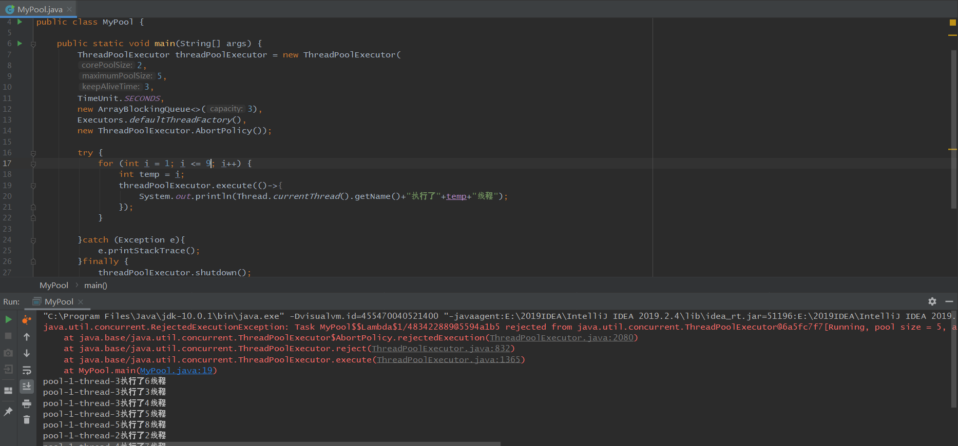The width and height of the screenshot is (958, 446).
Task: Click the maximumPoolSize parameter hint
Action: pos(117,76)
